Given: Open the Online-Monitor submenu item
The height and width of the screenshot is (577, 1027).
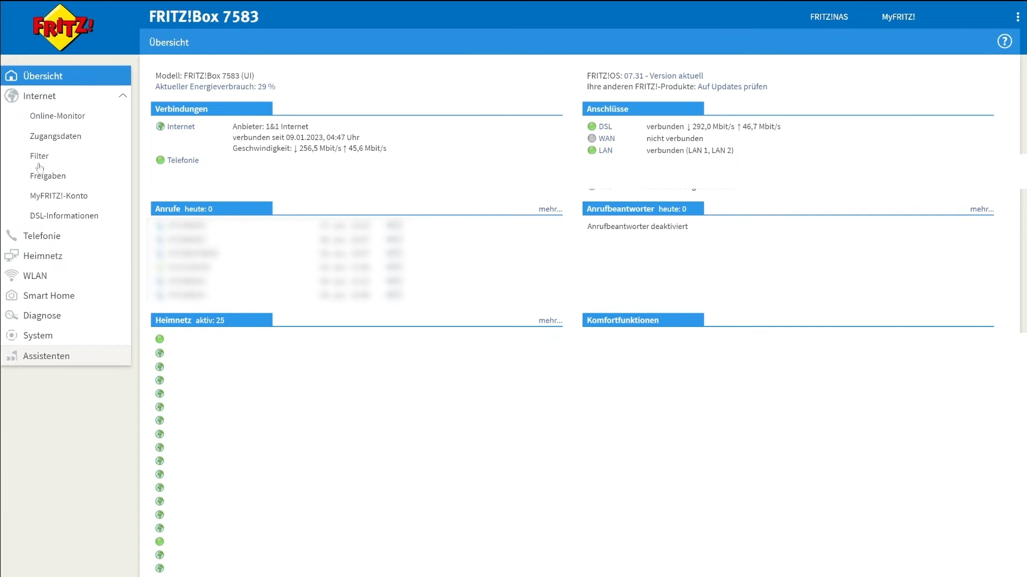Looking at the screenshot, I should [x=57, y=116].
